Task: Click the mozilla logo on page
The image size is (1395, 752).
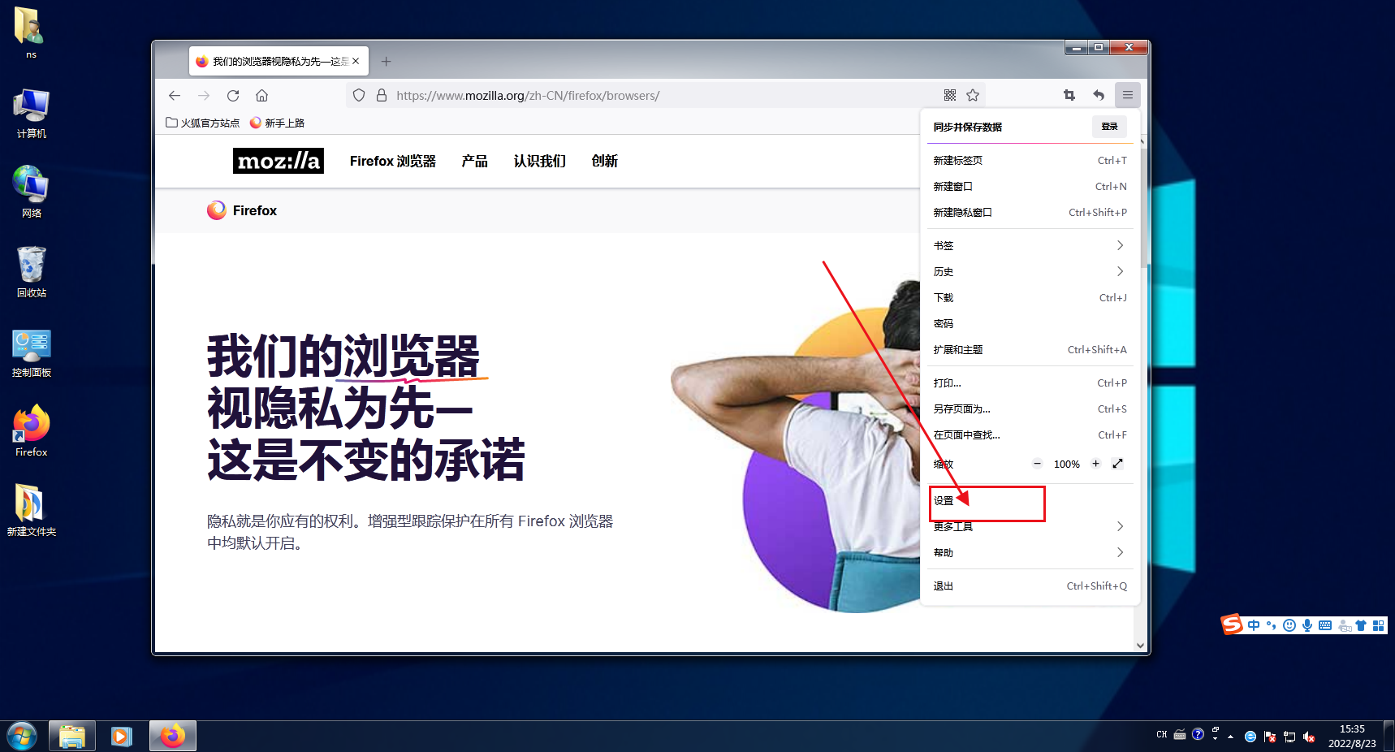Action: [x=279, y=161]
